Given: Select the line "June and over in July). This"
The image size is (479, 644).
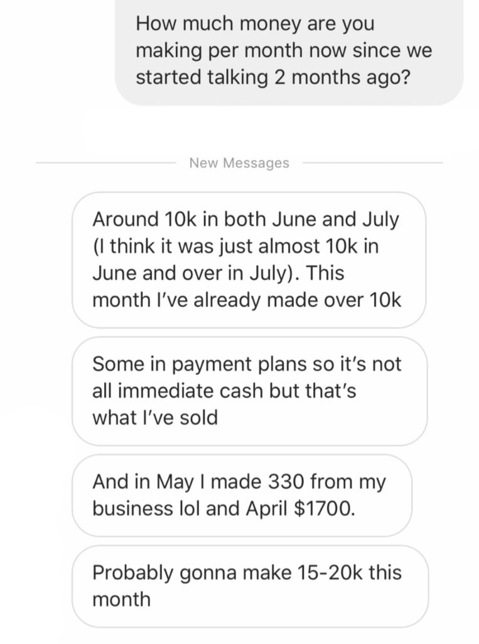Looking at the screenshot, I should (218, 274).
